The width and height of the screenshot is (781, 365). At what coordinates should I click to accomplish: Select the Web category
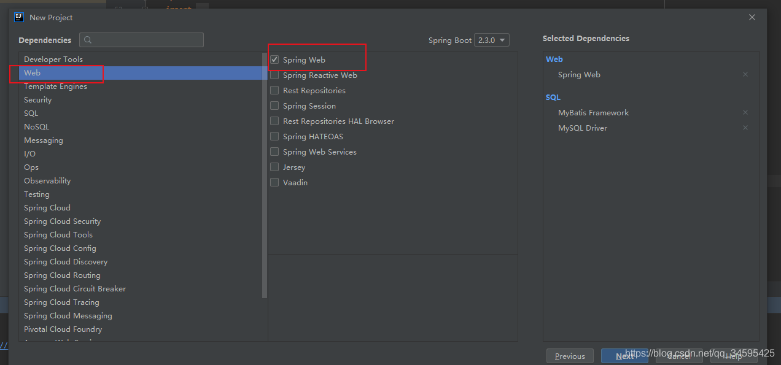coord(140,72)
